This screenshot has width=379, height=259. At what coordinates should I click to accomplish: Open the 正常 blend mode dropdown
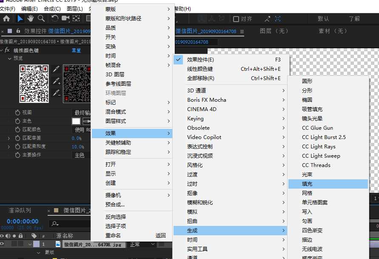(142, 244)
